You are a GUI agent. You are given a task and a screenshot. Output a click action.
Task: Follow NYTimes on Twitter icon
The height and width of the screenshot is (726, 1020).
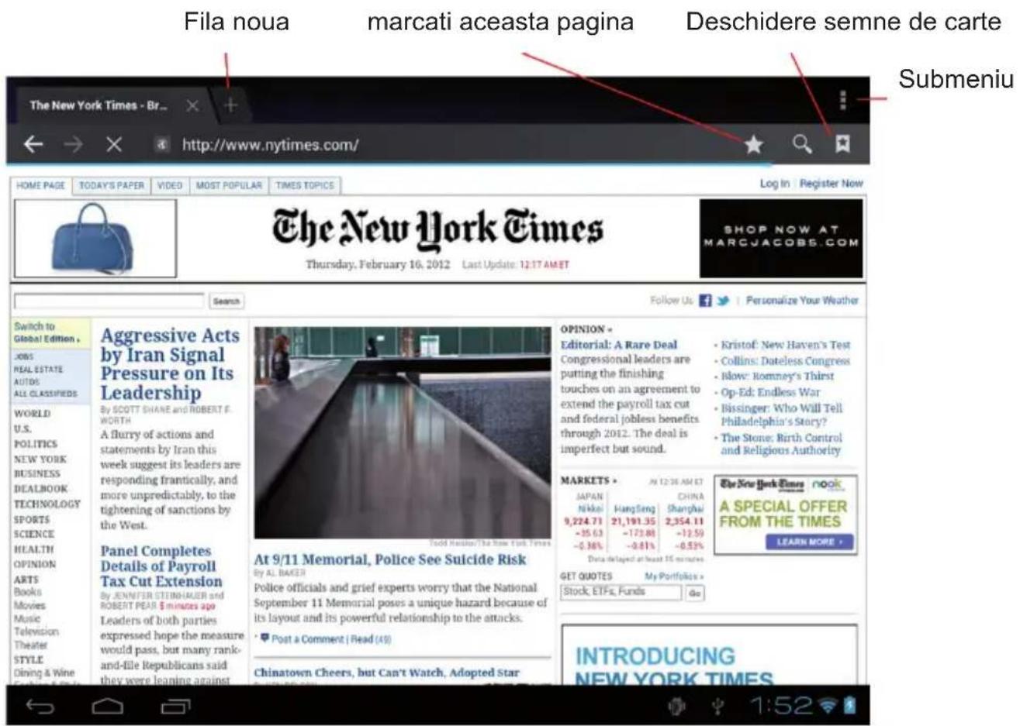click(723, 301)
